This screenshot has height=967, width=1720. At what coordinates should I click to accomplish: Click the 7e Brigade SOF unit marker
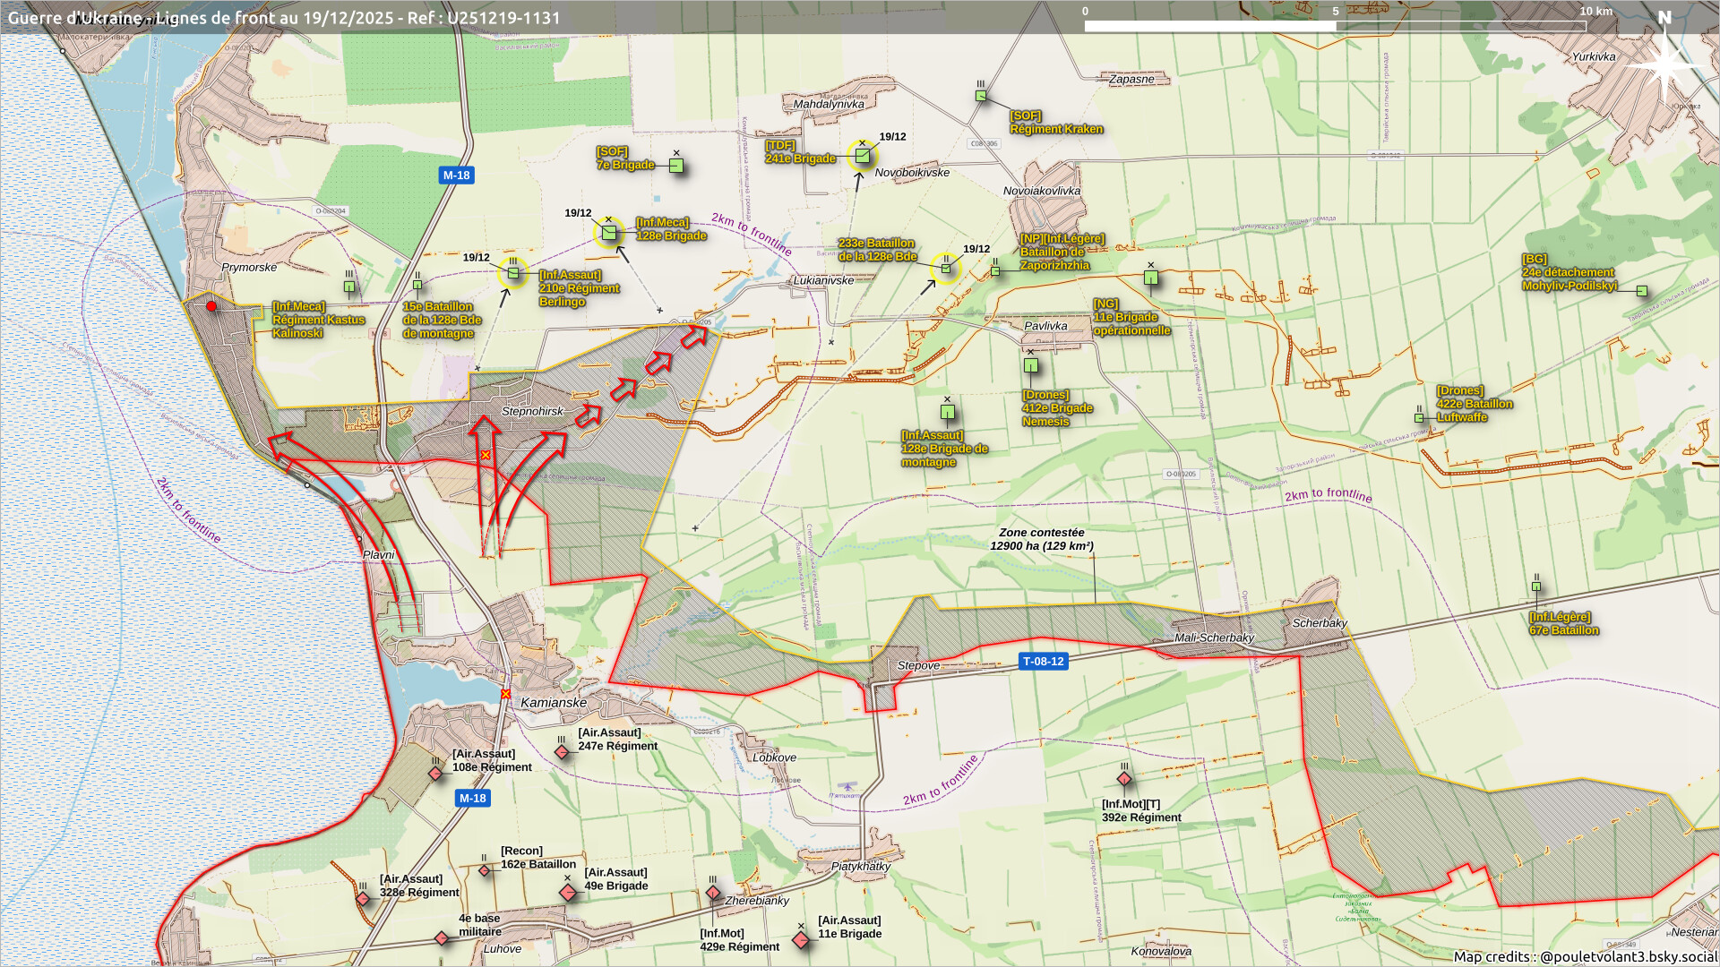676,166
